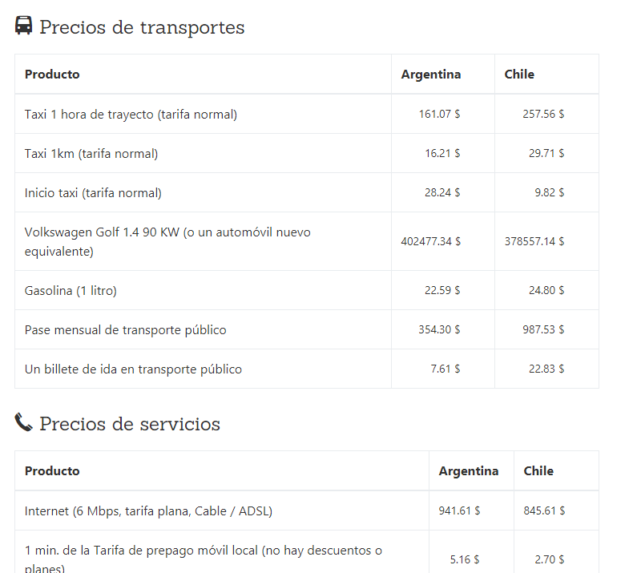Click the bus icon beside Precios de transportes
The width and height of the screenshot is (629, 573).
[24, 26]
